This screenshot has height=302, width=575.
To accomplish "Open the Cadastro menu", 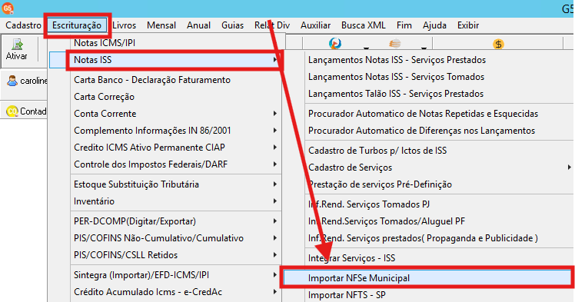I will click(24, 25).
